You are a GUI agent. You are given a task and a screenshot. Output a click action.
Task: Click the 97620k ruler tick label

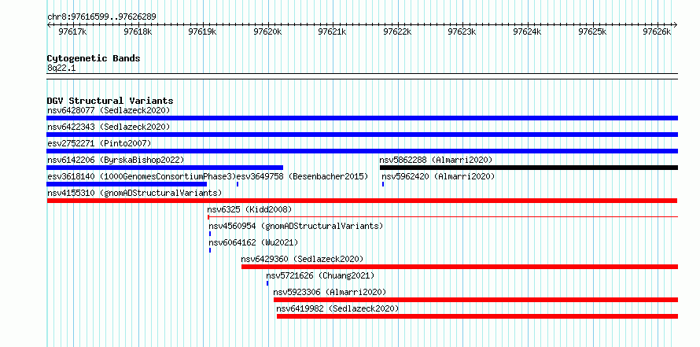tap(268, 31)
